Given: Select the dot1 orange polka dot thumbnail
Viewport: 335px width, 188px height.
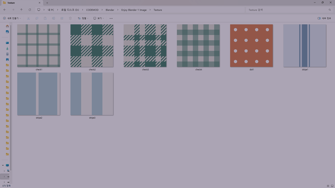Looking at the screenshot, I should (251, 46).
